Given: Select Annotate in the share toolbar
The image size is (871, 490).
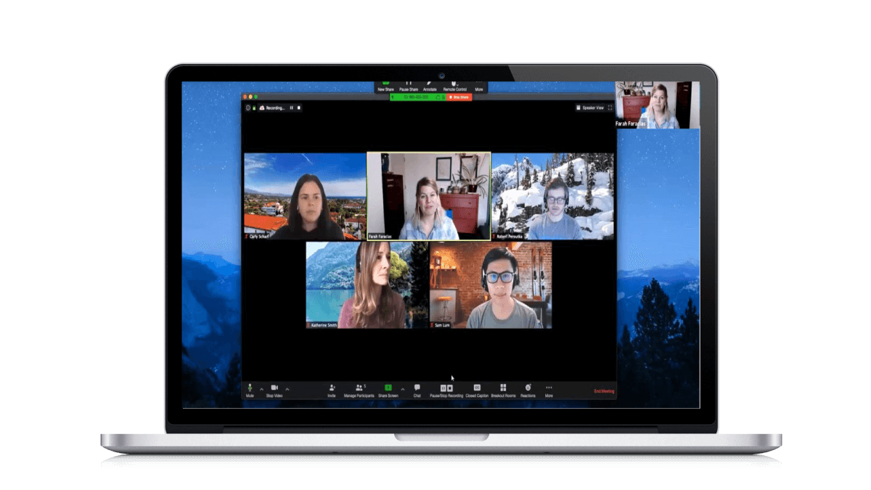Looking at the screenshot, I should [x=430, y=86].
